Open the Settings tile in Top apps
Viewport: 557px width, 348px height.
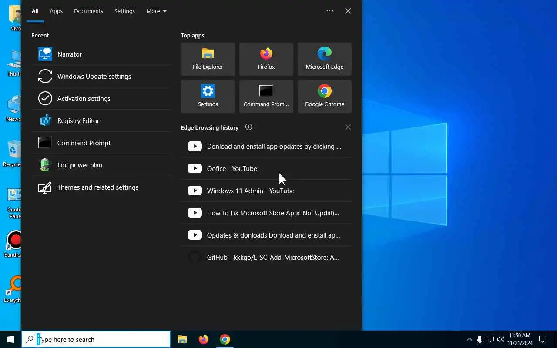click(208, 97)
